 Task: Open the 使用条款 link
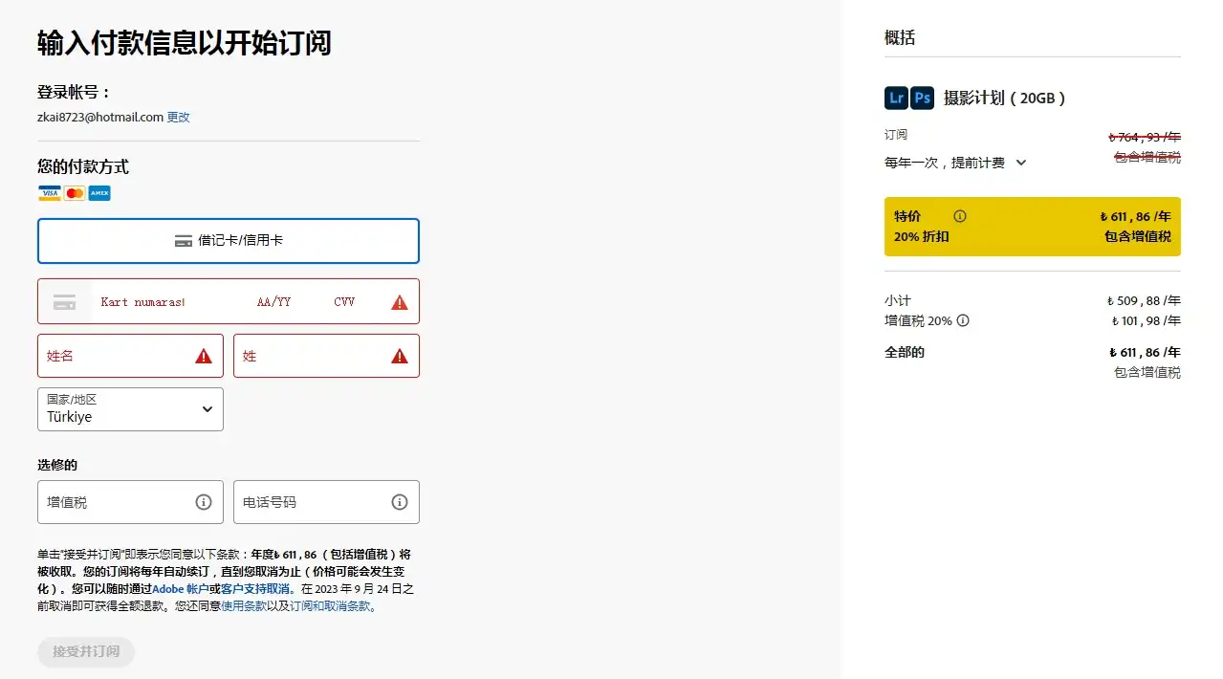pos(244,606)
